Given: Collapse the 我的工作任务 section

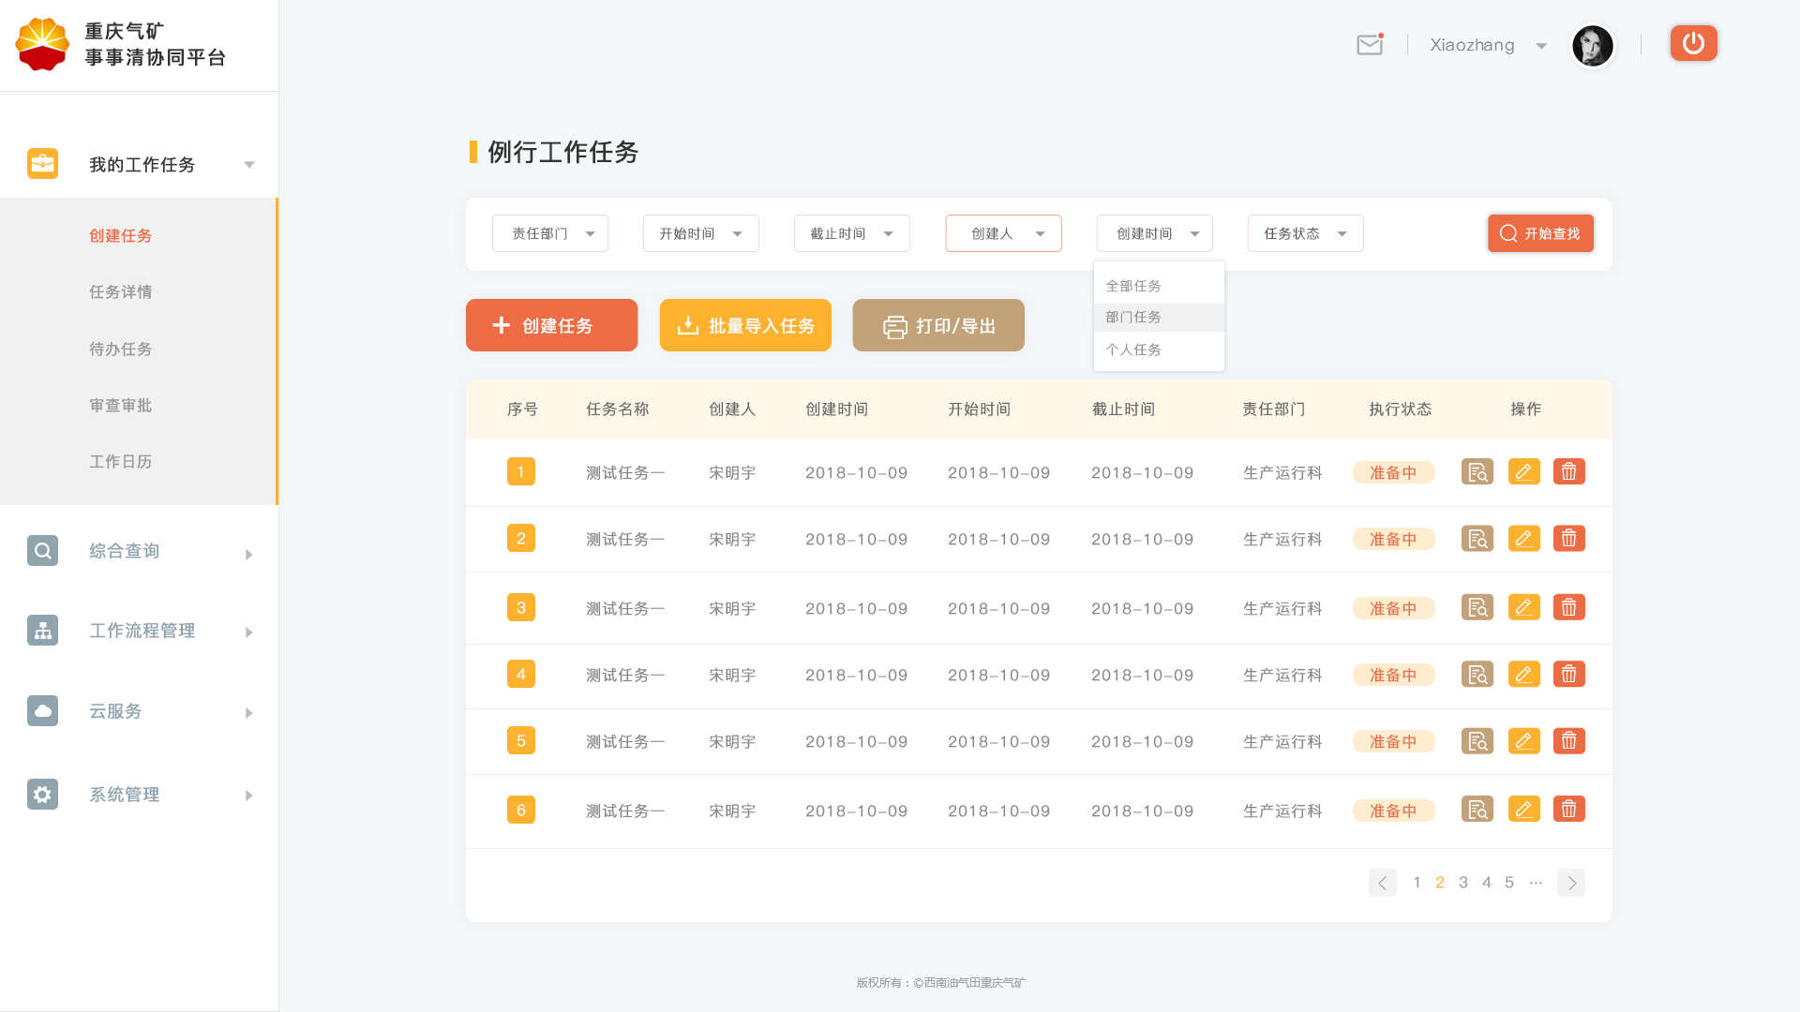Looking at the screenshot, I should point(248,164).
